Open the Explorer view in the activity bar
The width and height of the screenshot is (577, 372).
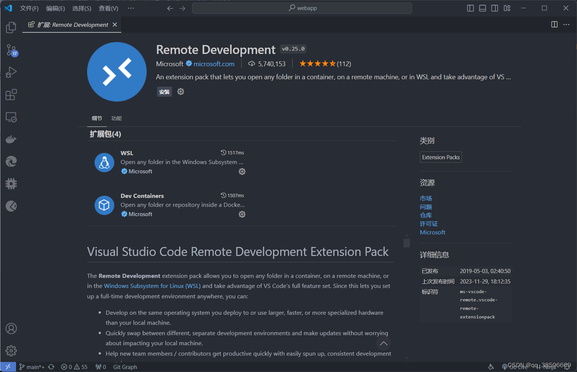[11, 27]
